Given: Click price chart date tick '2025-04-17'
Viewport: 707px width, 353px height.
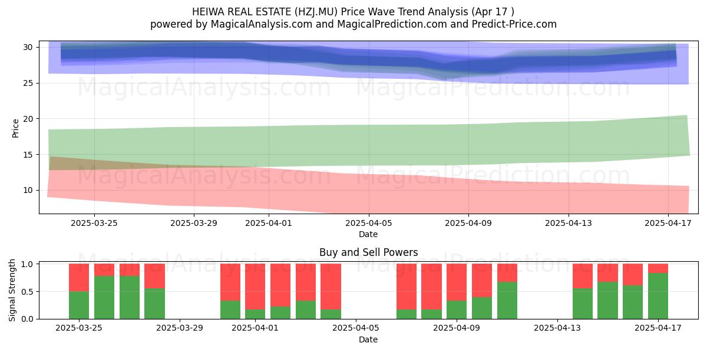Looking at the screenshot, I should point(668,223).
